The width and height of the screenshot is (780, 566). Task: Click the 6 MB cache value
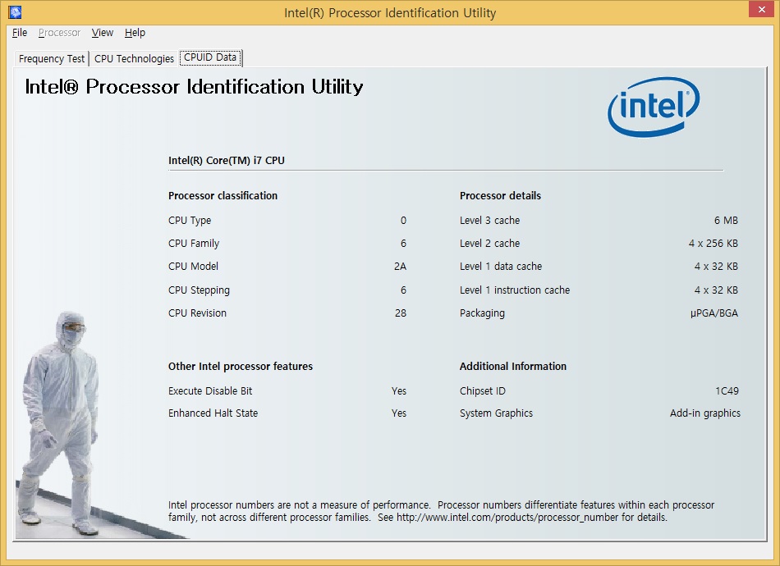click(727, 221)
